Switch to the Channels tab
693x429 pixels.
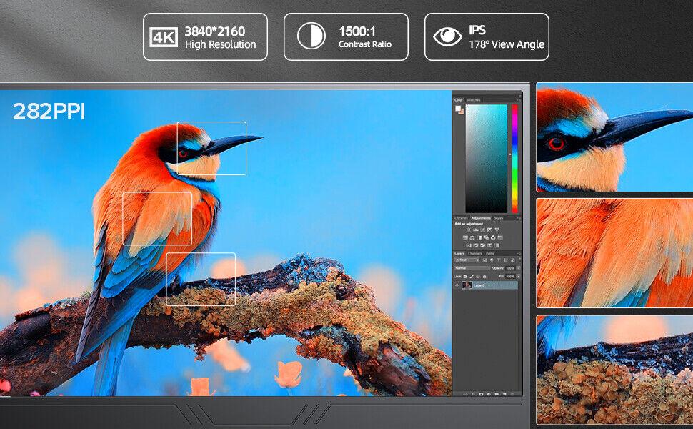click(474, 253)
